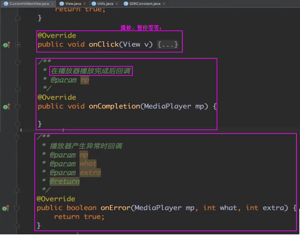300x236 pixels.
Task: Expand the collapsed {...} body of onClick
Action: 168,45
